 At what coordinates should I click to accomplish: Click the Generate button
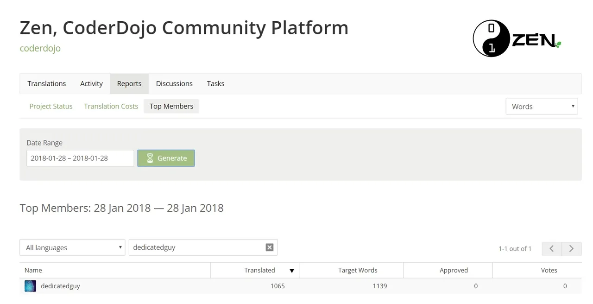[166, 158]
